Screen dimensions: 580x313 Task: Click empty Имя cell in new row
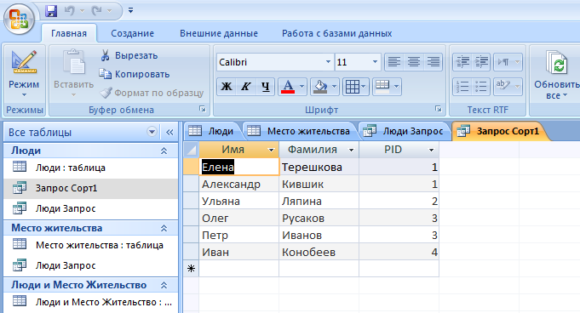239,268
